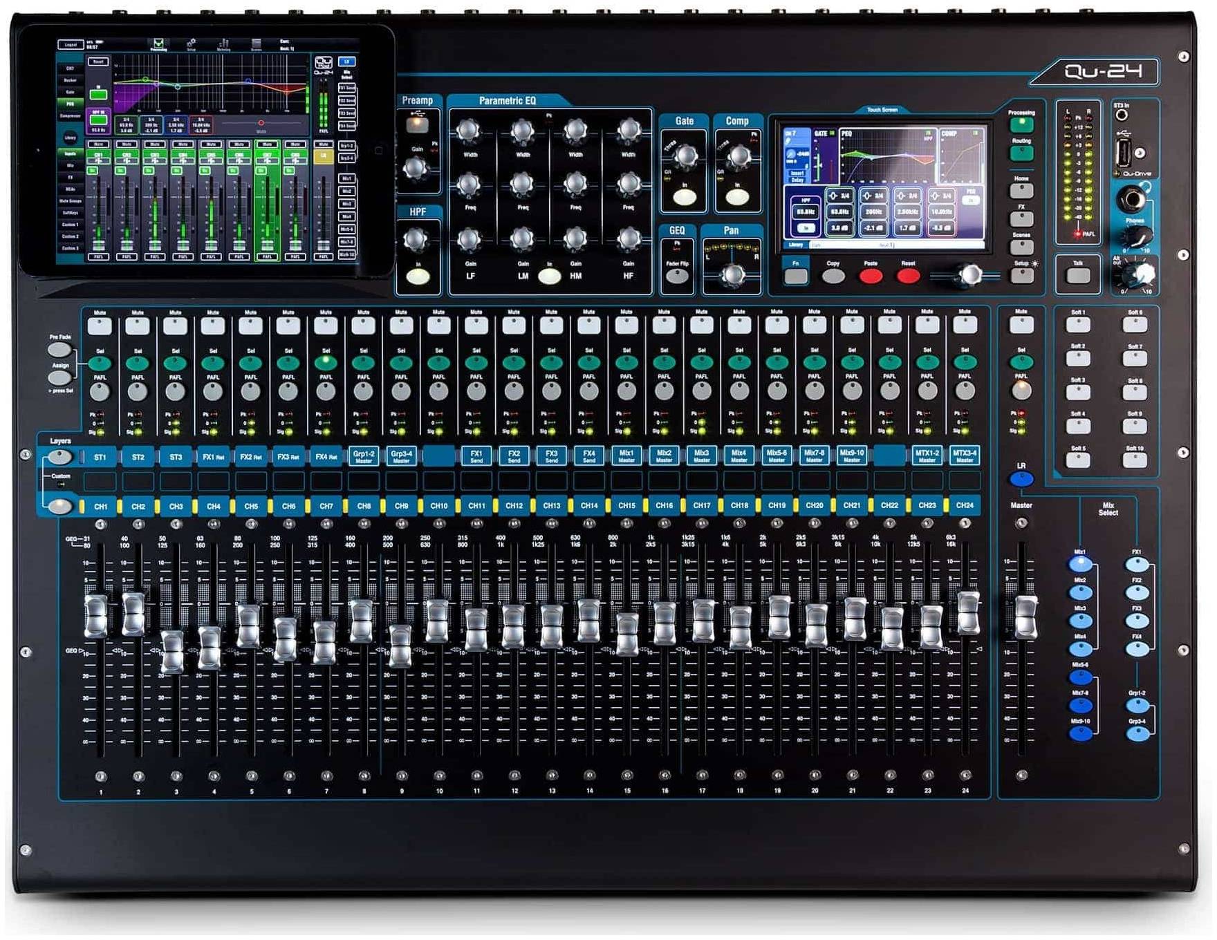The image size is (1217, 940).
Task: Click the Master fader cap
Action: click(1025, 617)
